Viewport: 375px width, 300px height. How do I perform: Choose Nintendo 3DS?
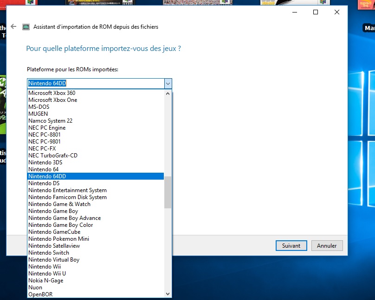point(96,162)
